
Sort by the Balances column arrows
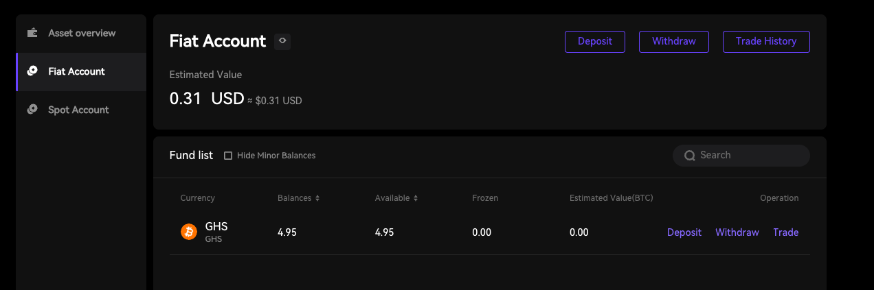pyautogui.click(x=317, y=198)
